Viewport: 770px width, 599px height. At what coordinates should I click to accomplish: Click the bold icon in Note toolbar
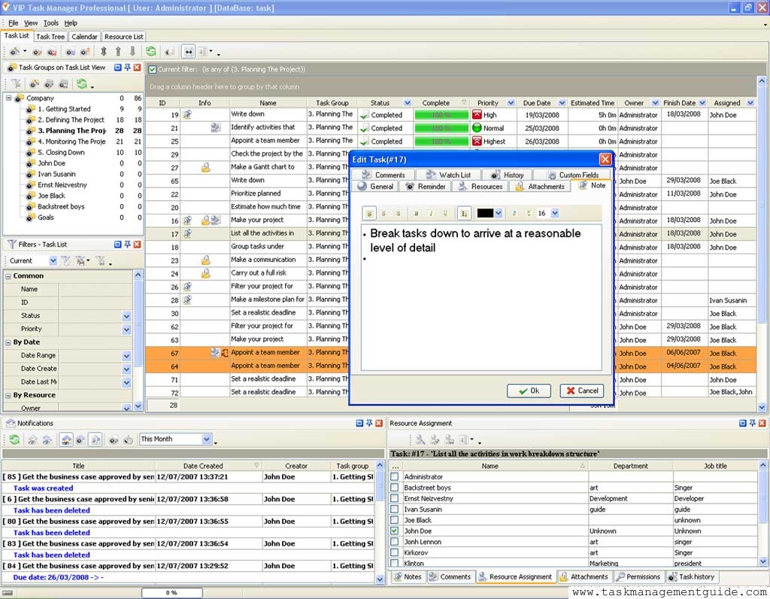(417, 213)
